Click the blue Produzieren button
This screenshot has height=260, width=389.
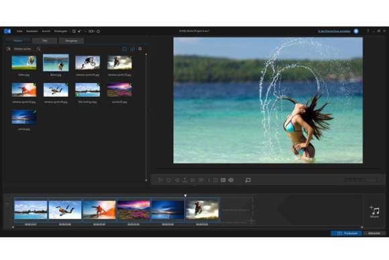pos(346,233)
